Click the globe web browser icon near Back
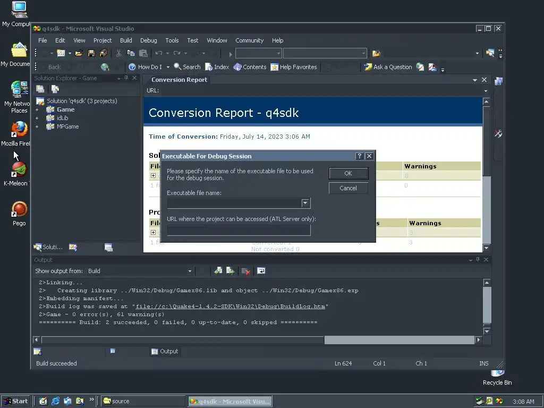The image size is (544, 408). click(x=105, y=67)
